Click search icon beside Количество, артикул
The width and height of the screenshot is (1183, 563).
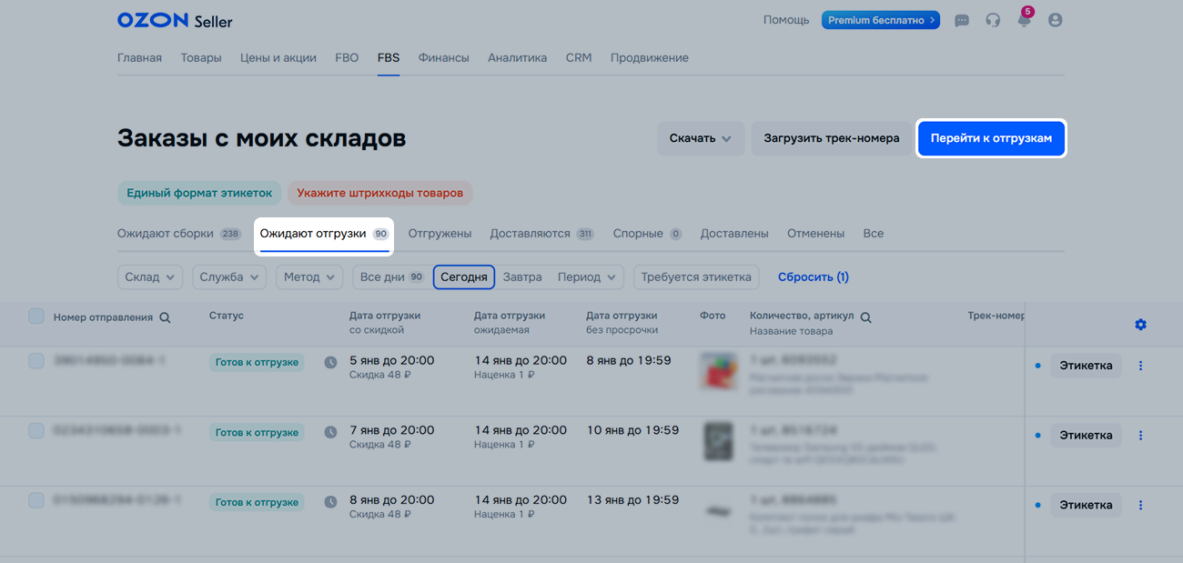coord(865,317)
